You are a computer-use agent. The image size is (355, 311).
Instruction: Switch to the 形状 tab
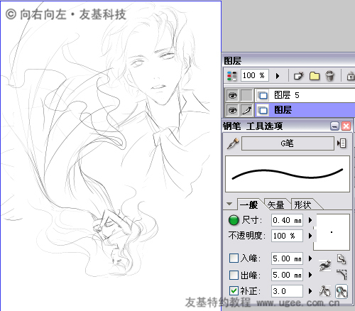point(302,204)
